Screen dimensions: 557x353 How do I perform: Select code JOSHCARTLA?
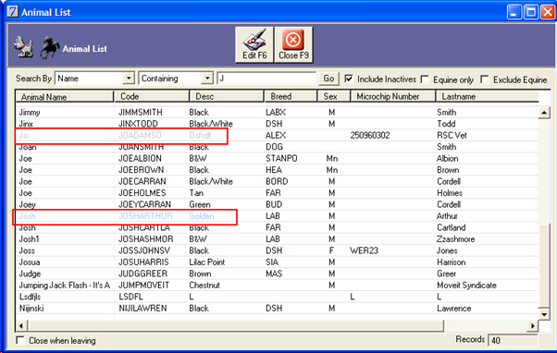[x=143, y=227]
